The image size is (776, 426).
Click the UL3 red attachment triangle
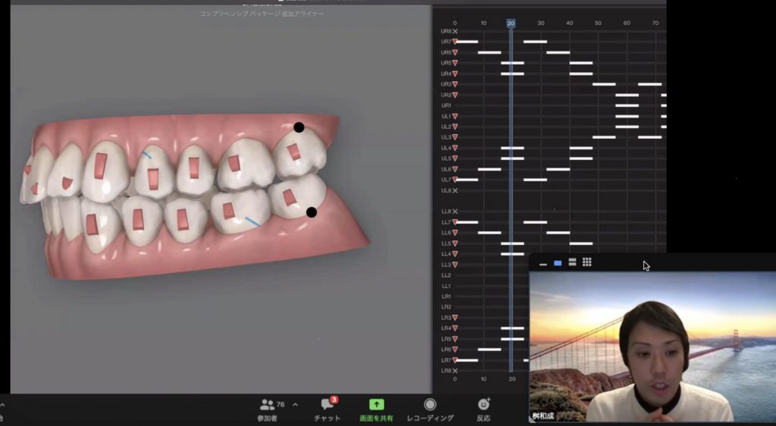tap(455, 137)
